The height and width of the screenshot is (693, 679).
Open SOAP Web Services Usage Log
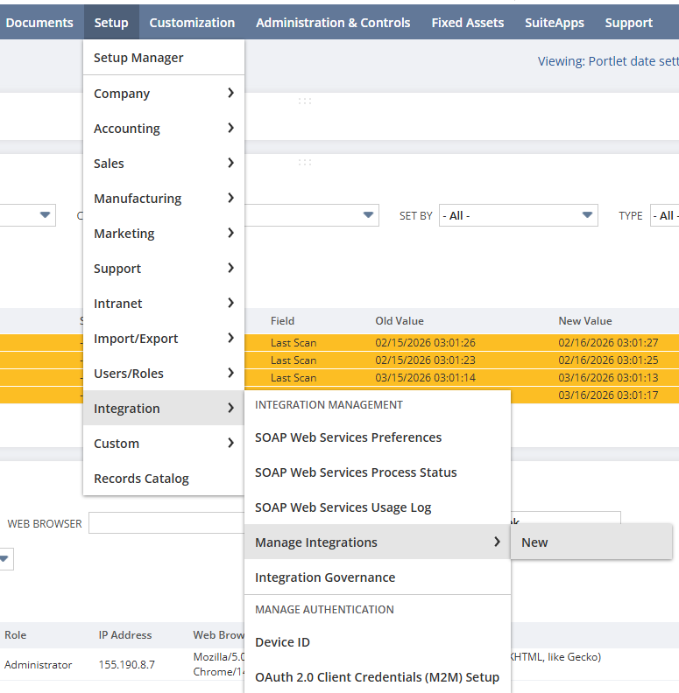pos(378,507)
